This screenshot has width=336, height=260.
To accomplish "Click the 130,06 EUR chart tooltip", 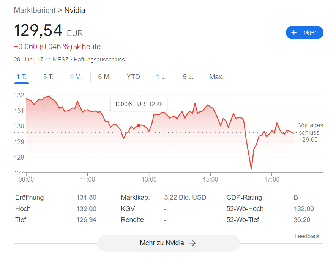I will pos(139,104).
